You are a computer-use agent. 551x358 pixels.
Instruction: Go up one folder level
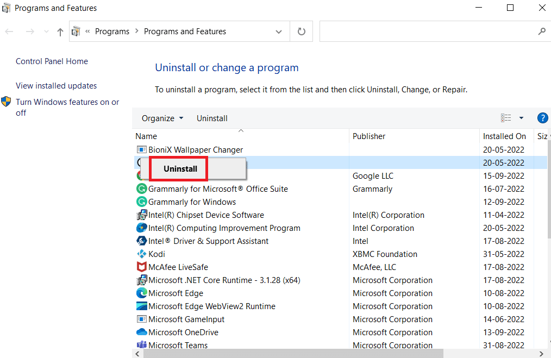click(x=60, y=32)
